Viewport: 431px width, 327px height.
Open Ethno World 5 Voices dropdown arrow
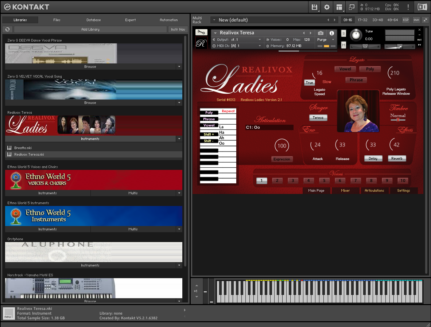coord(179,193)
